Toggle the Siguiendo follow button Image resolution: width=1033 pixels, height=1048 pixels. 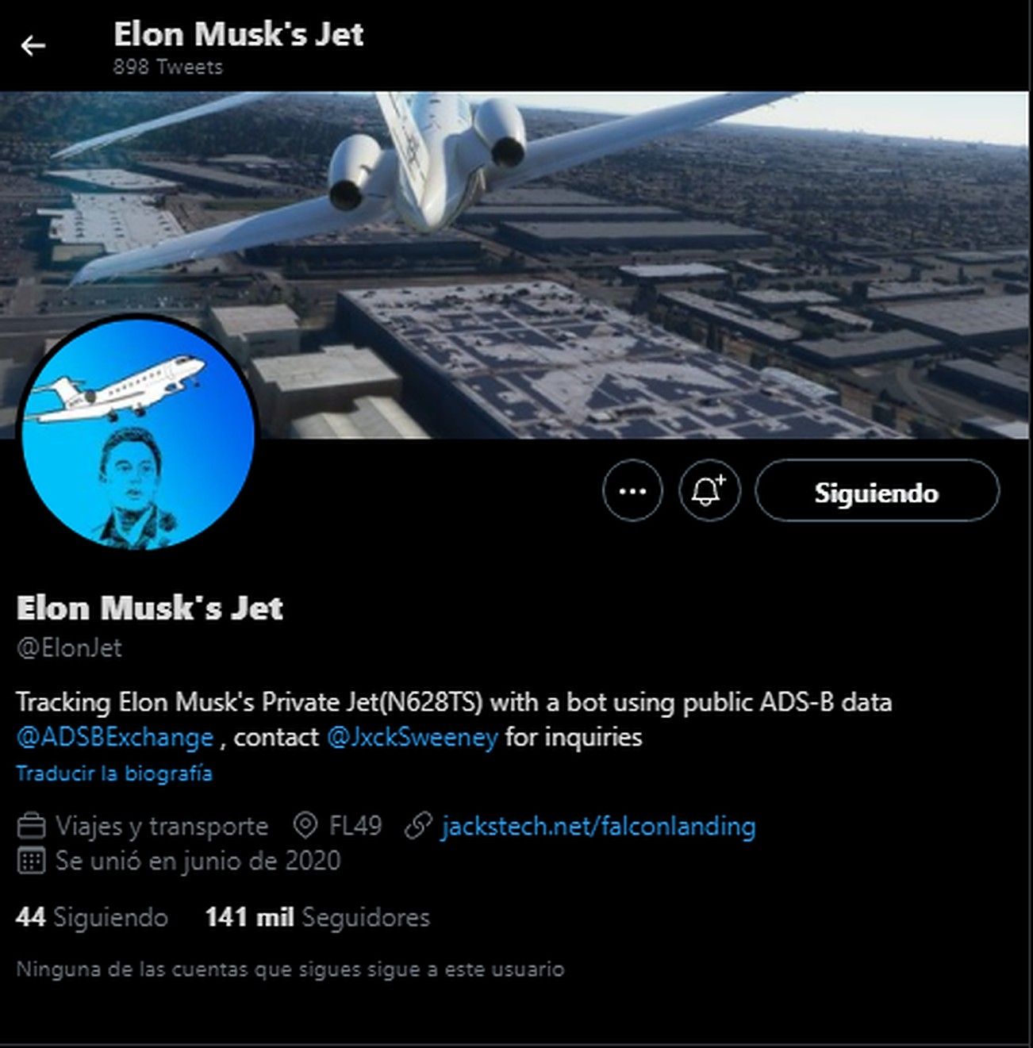[x=877, y=491]
